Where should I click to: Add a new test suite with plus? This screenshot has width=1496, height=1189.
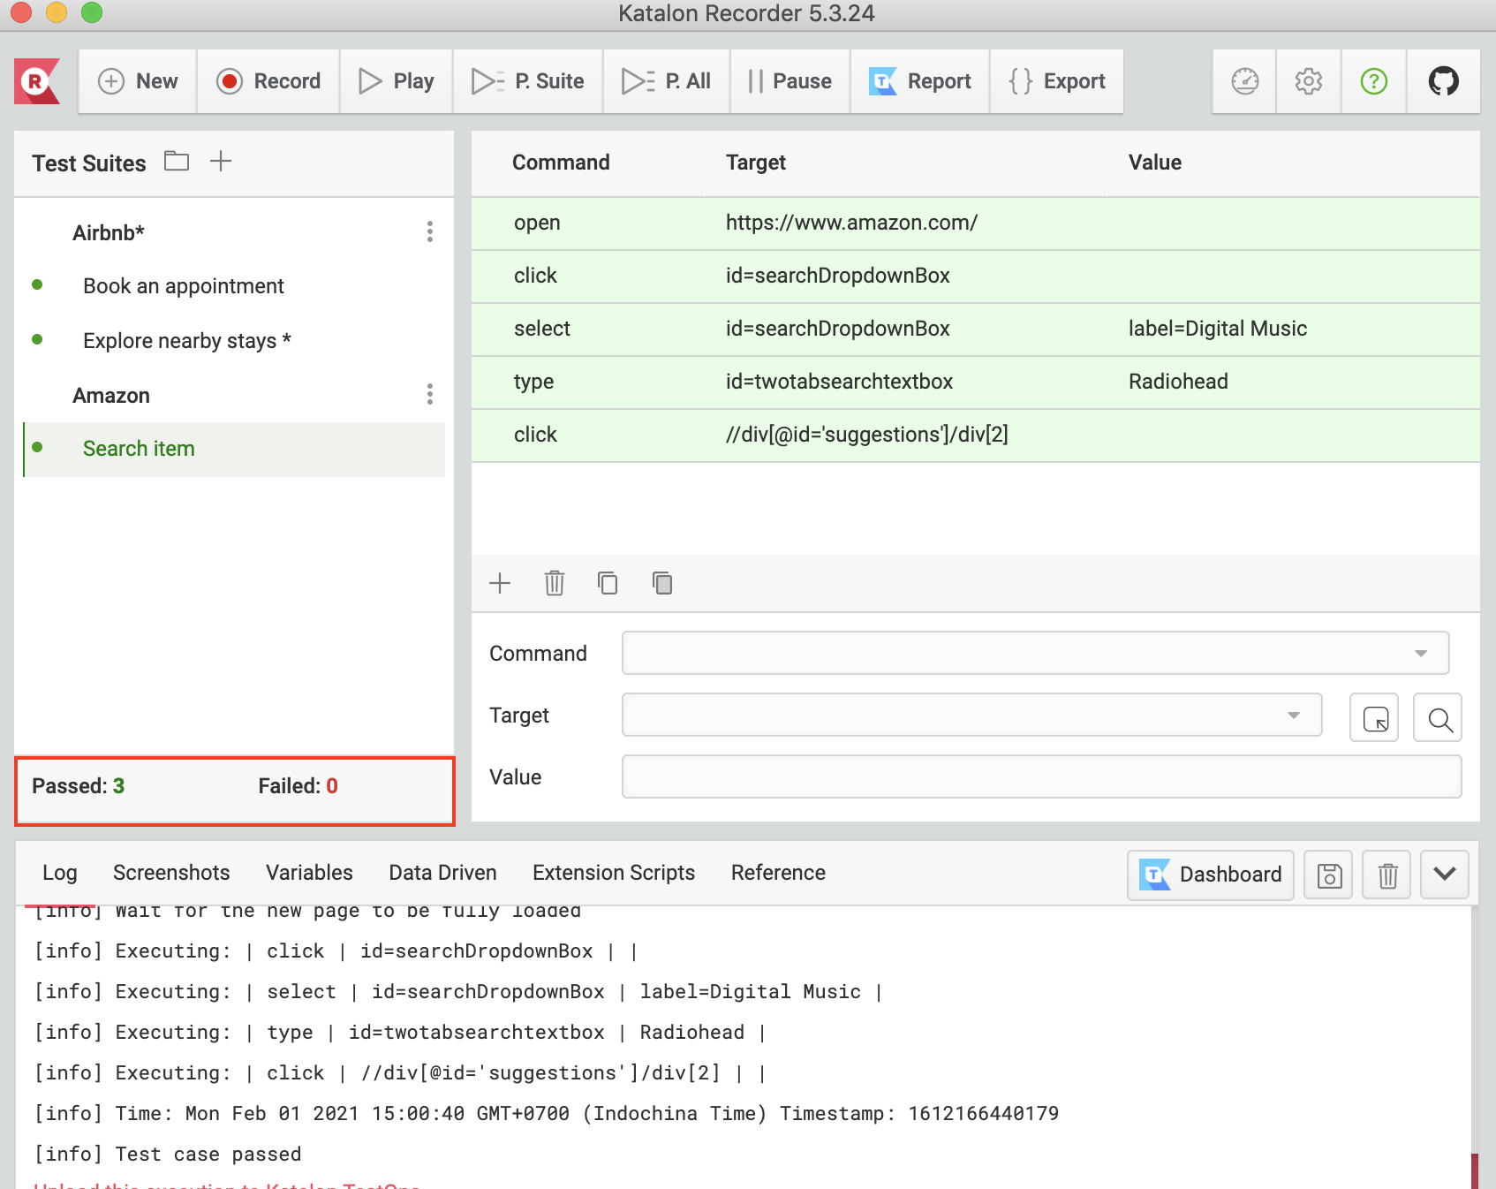pyautogui.click(x=221, y=161)
